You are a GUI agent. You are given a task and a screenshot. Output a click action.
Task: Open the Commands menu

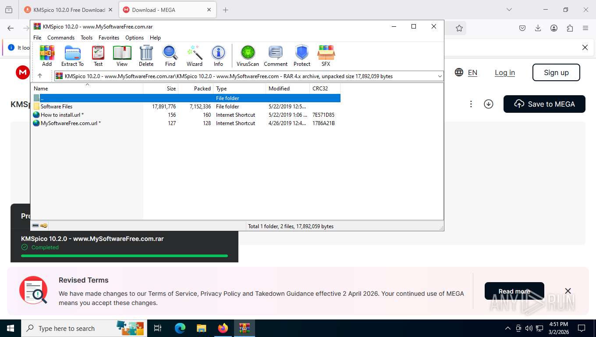[x=61, y=38]
